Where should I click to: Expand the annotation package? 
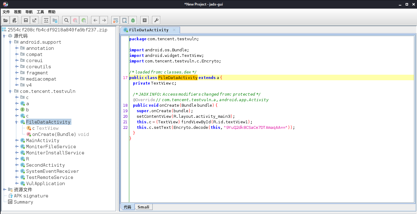point(17,48)
